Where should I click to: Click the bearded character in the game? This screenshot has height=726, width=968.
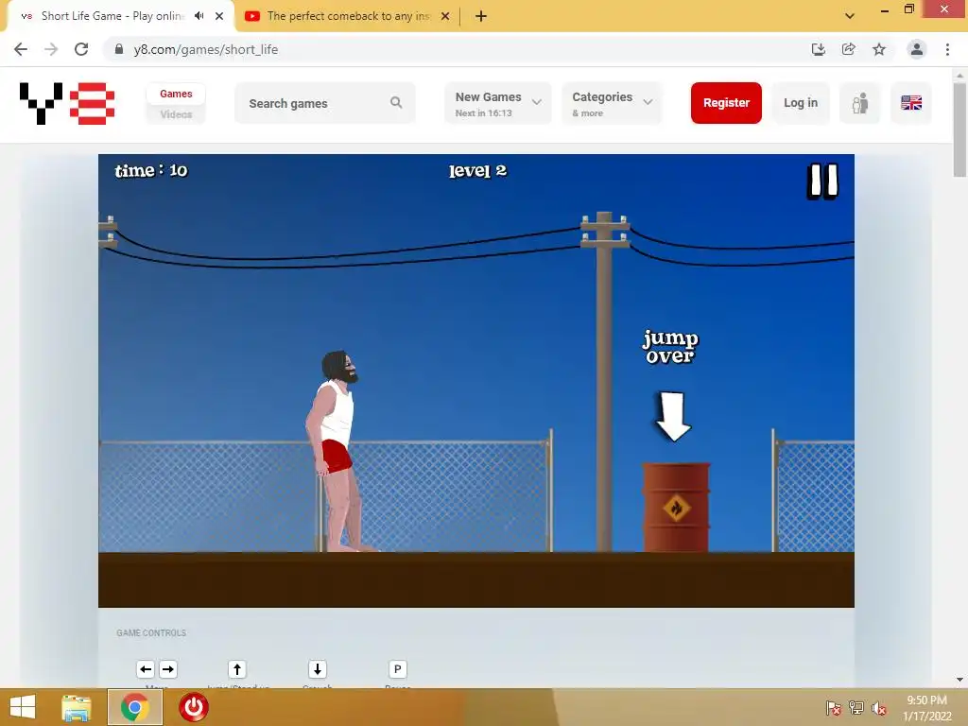click(x=337, y=451)
